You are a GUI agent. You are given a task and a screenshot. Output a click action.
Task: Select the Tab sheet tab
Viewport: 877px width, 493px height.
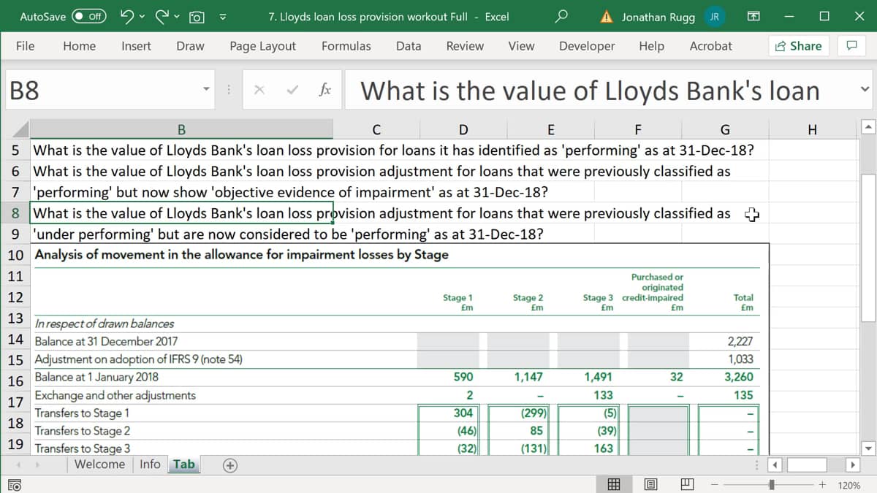pos(184,465)
